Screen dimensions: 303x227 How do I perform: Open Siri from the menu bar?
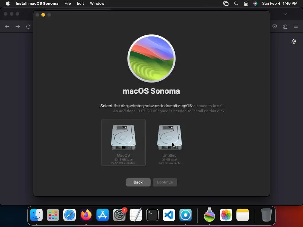[255, 4]
